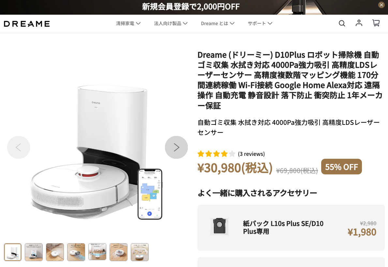Show previous product image with left arrow
This screenshot has height=267, width=388.
[x=19, y=147]
